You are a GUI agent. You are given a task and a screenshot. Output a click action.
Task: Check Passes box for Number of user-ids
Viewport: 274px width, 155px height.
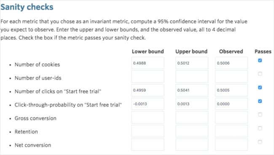point(260,74)
